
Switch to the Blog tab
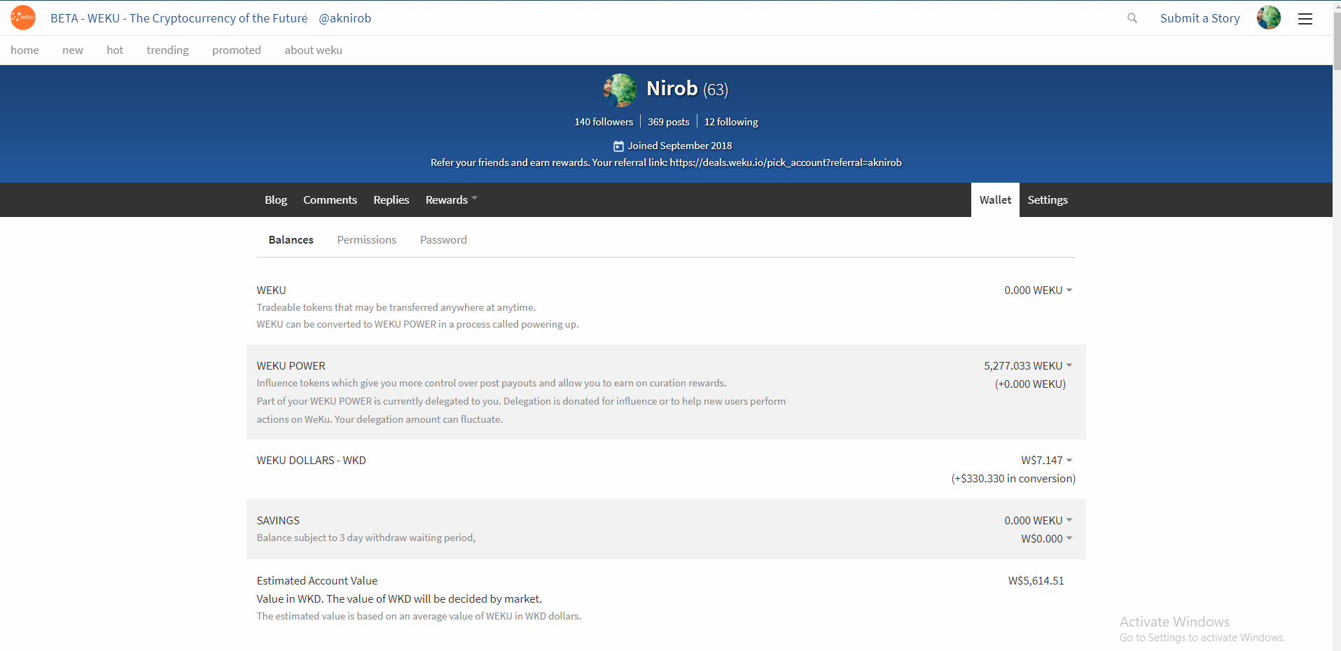point(276,199)
